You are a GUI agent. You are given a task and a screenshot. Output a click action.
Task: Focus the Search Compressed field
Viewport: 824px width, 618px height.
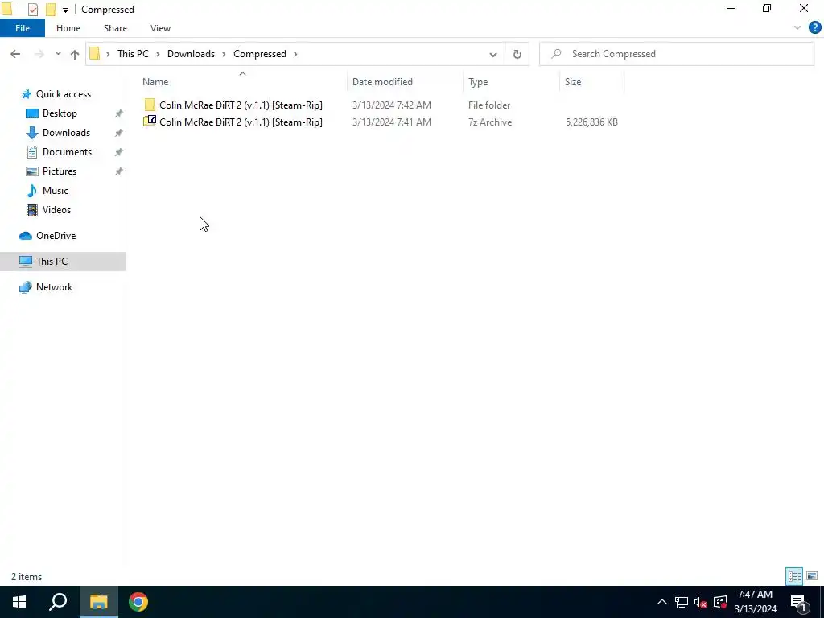click(x=676, y=54)
